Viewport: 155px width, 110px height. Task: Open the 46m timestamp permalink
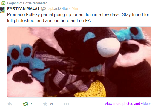pyautogui.click(x=75, y=8)
